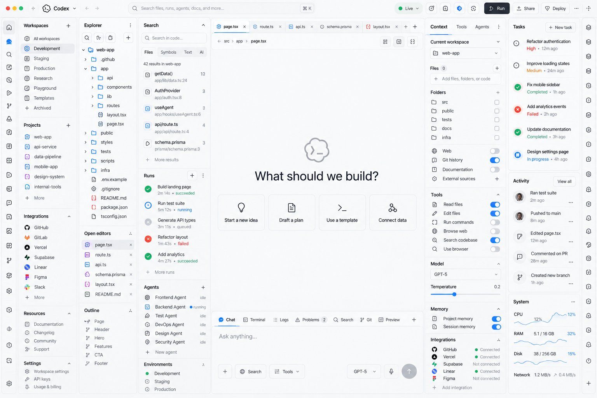Toggle the Search codebase tool switch
The width and height of the screenshot is (597, 398).
pyautogui.click(x=495, y=240)
